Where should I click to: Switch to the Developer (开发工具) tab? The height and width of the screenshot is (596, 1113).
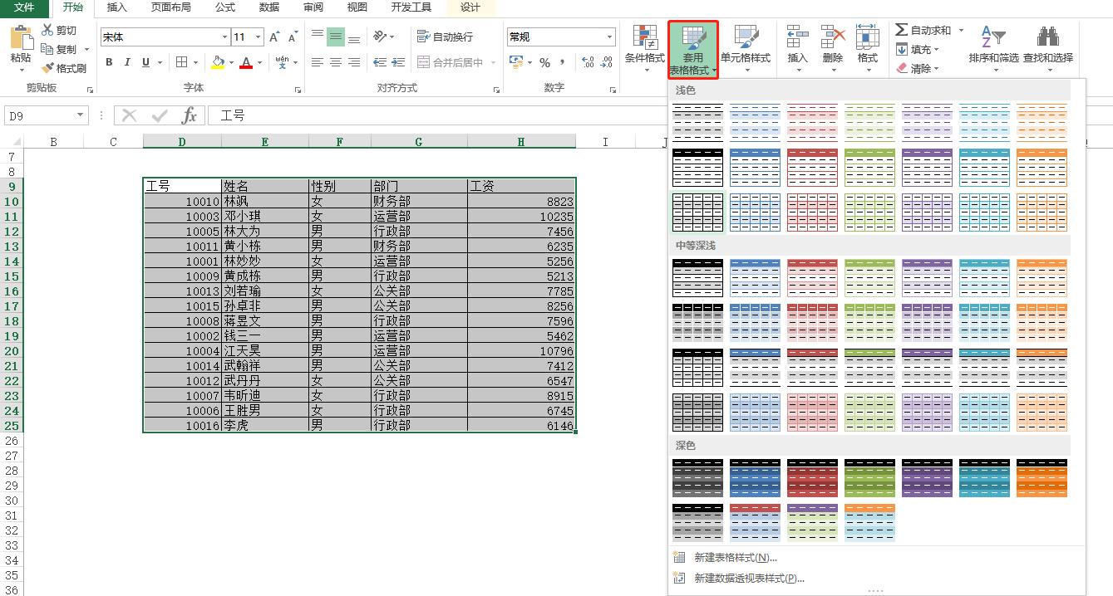pyautogui.click(x=411, y=7)
